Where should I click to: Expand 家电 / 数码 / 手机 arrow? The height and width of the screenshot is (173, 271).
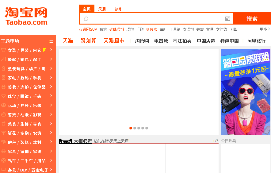51,77
